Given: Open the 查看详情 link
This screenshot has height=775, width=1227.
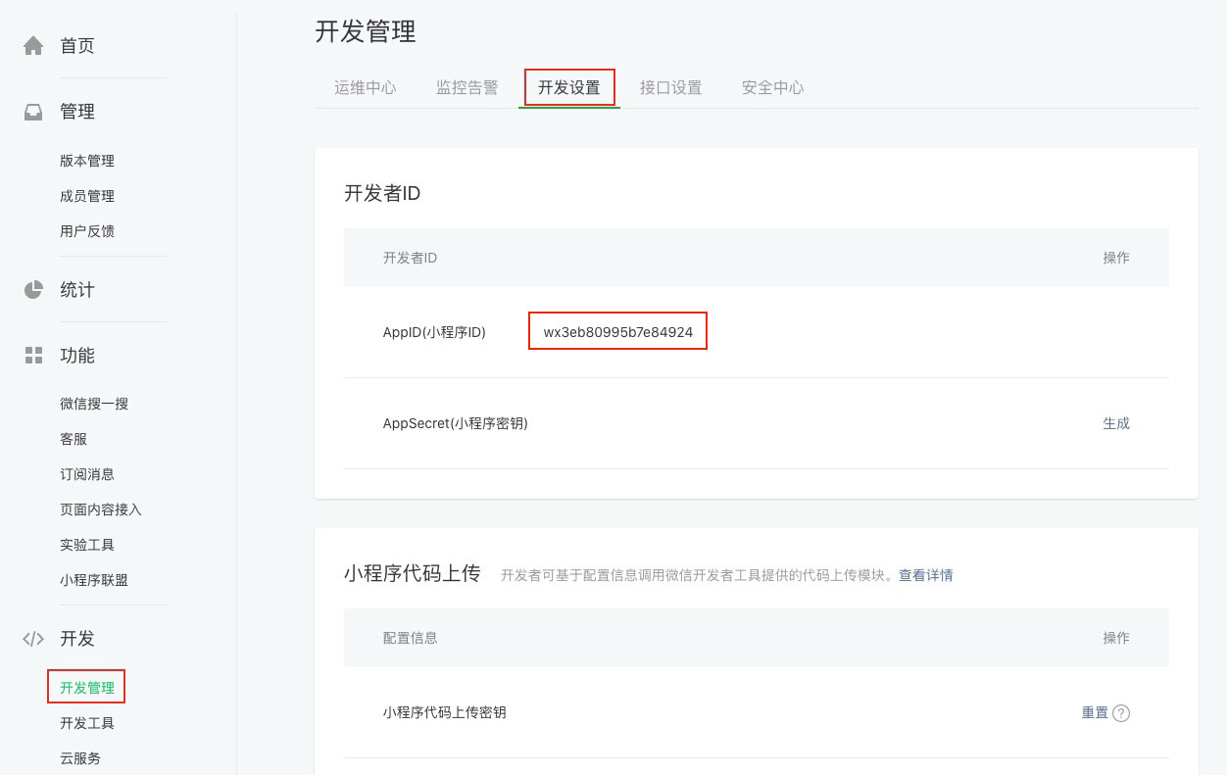Looking at the screenshot, I should (926, 575).
